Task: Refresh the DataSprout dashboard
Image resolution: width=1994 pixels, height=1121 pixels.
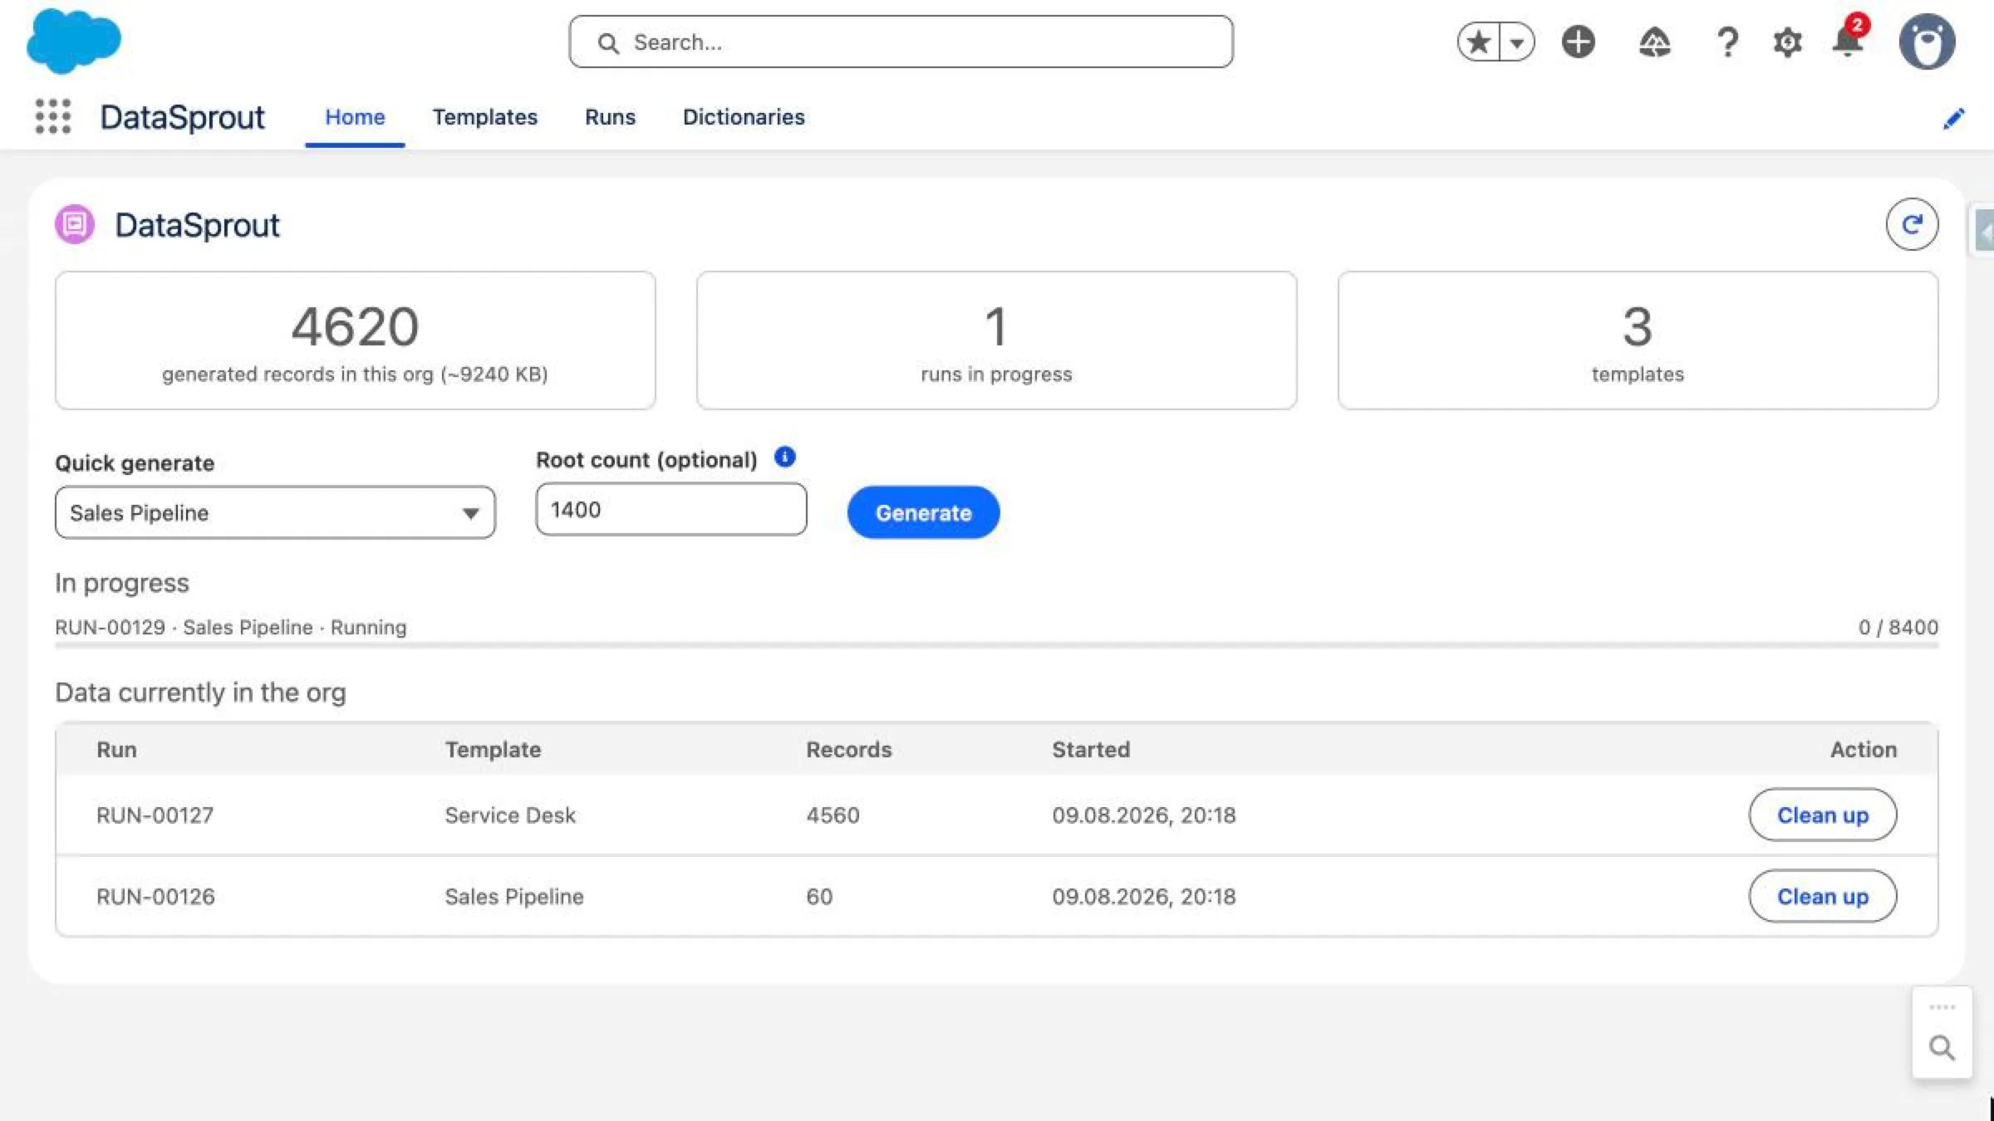Action: (1912, 224)
